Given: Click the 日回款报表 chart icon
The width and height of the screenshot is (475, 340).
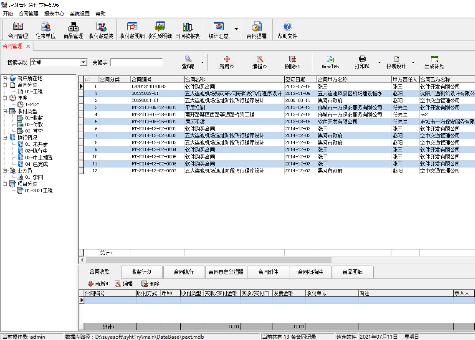Looking at the screenshot, I should (x=187, y=30).
